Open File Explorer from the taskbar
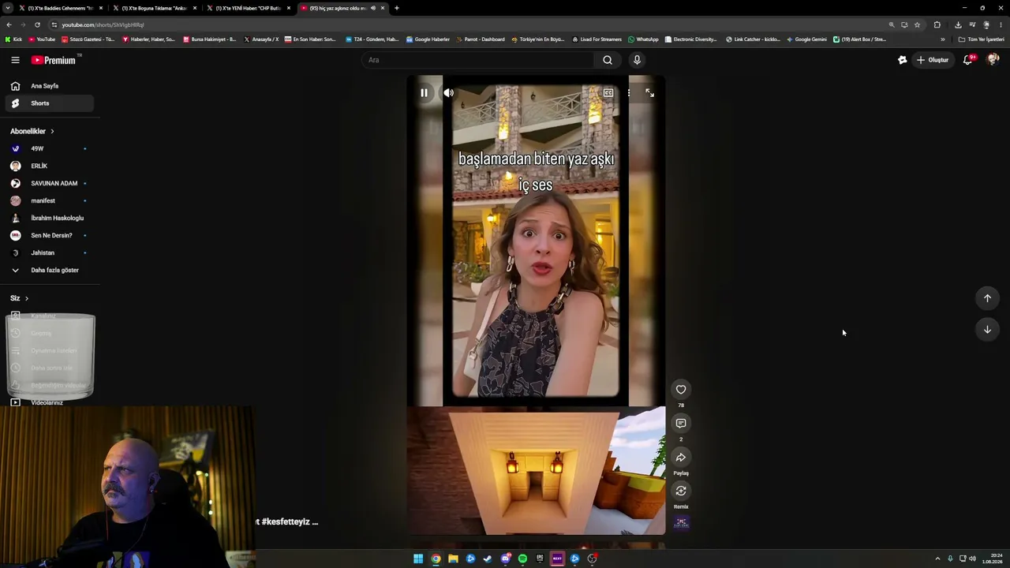This screenshot has height=568, width=1010. (x=453, y=559)
